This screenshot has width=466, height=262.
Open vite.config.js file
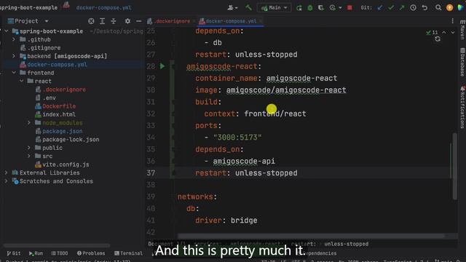pyautogui.click(x=62, y=164)
